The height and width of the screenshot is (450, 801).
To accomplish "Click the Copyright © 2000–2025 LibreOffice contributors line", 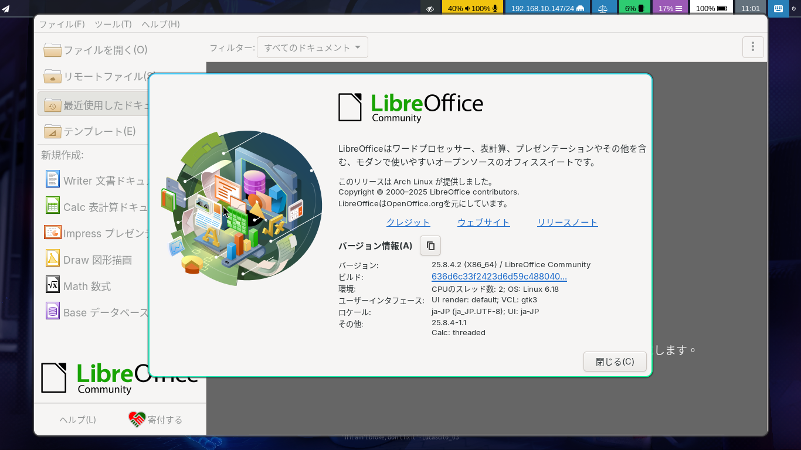I will point(429,192).
